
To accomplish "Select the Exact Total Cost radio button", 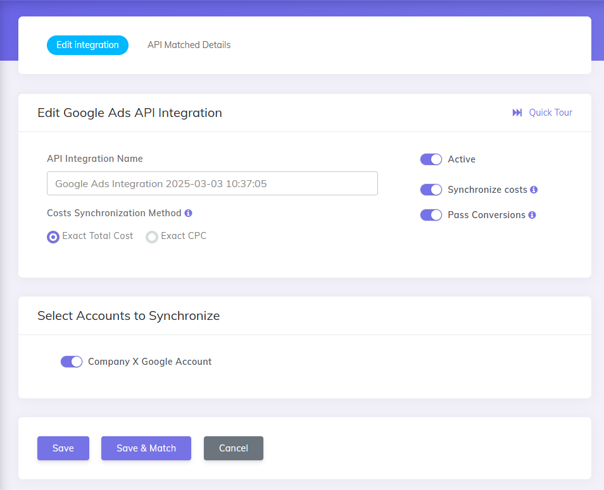I will [53, 236].
